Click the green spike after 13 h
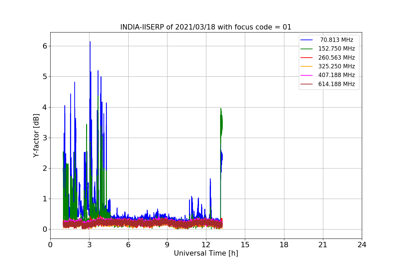This screenshot has width=402, height=268. (x=221, y=122)
